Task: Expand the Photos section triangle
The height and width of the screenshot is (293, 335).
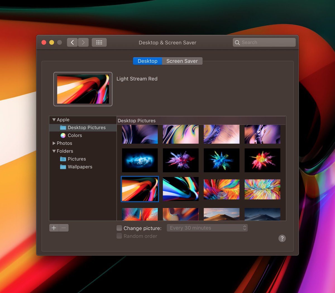Action: click(x=54, y=143)
